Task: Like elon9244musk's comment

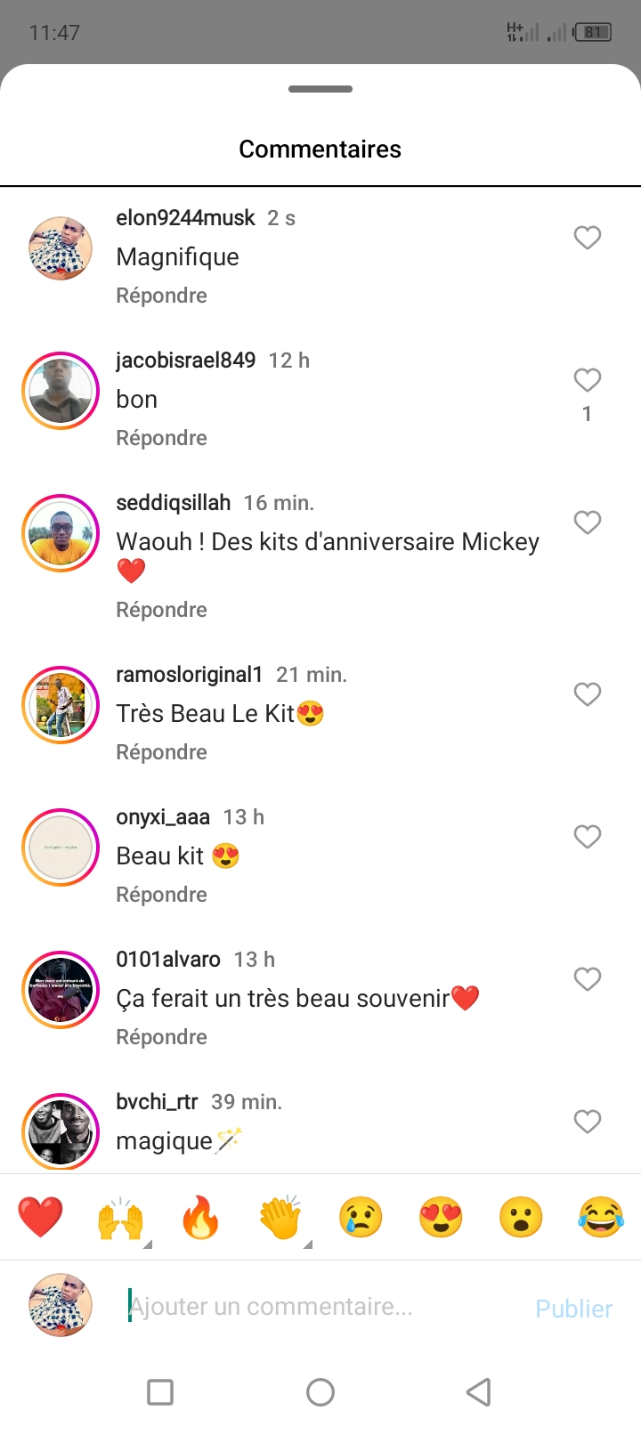Action: [587, 238]
